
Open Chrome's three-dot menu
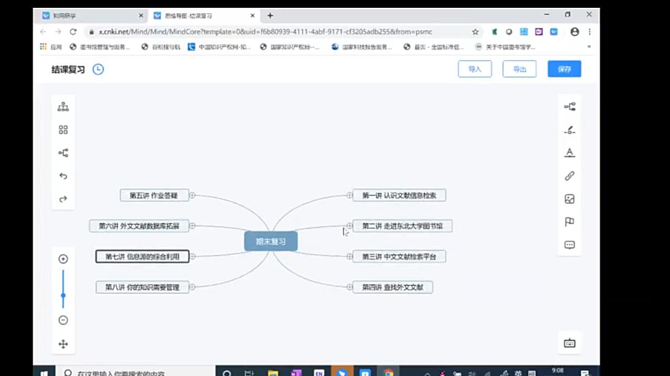point(590,32)
